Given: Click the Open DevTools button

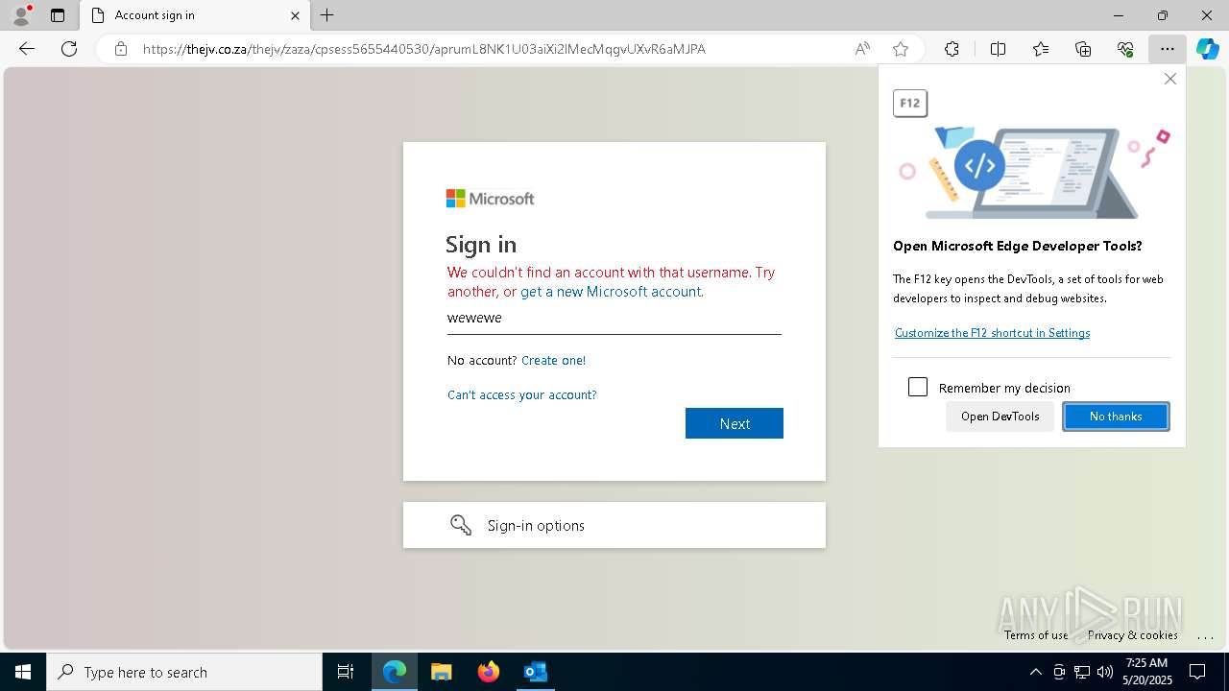Looking at the screenshot, I should pyautogui.click(x=1000, y=417).
